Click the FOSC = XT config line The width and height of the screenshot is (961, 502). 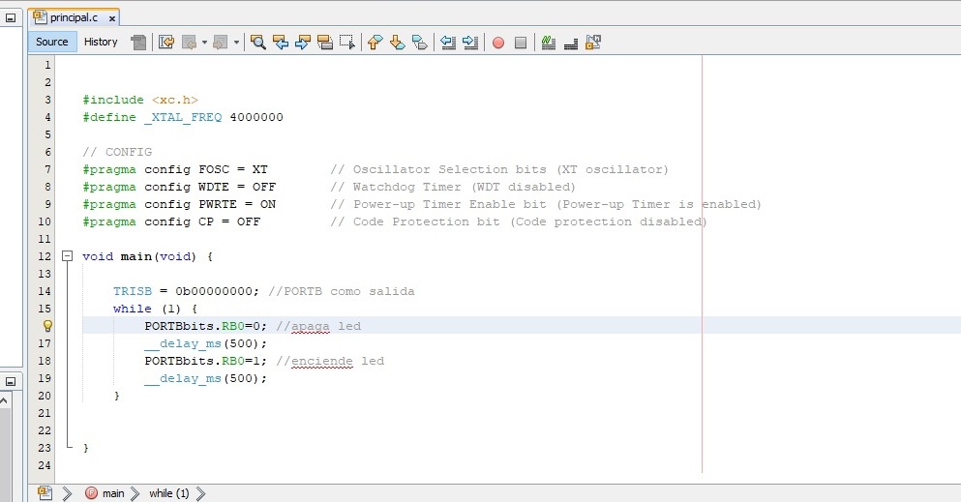[x=174, y=169]
